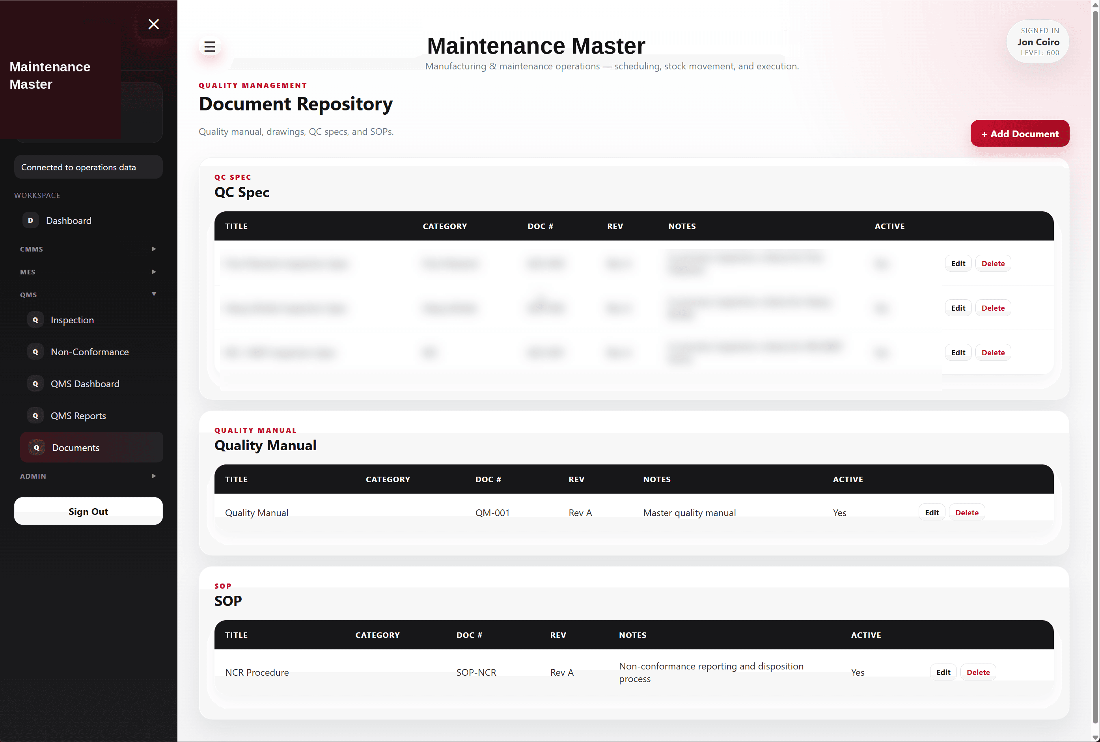The width and height of the screenshot is (1100, 742).
Task: Expand the MES section arrow
Action: [x=154, y=272]
